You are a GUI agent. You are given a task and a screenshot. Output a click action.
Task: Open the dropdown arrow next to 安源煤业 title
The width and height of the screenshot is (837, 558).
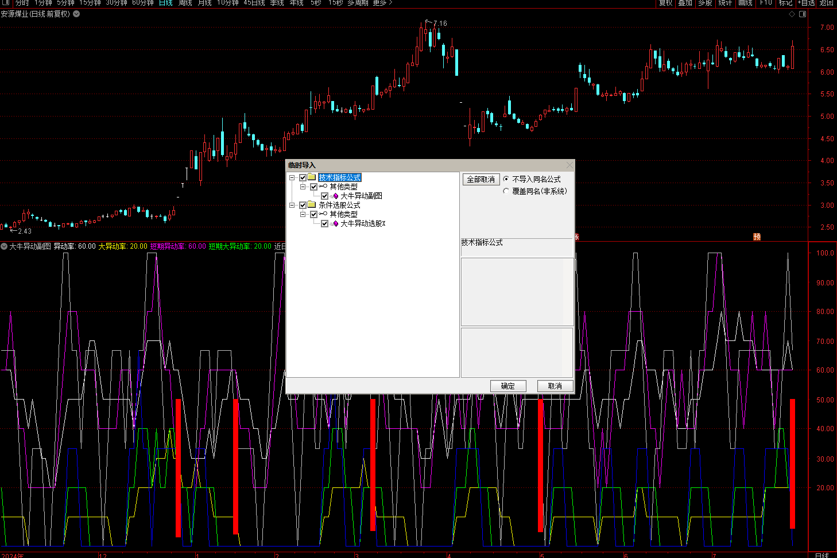pos(76,14)
